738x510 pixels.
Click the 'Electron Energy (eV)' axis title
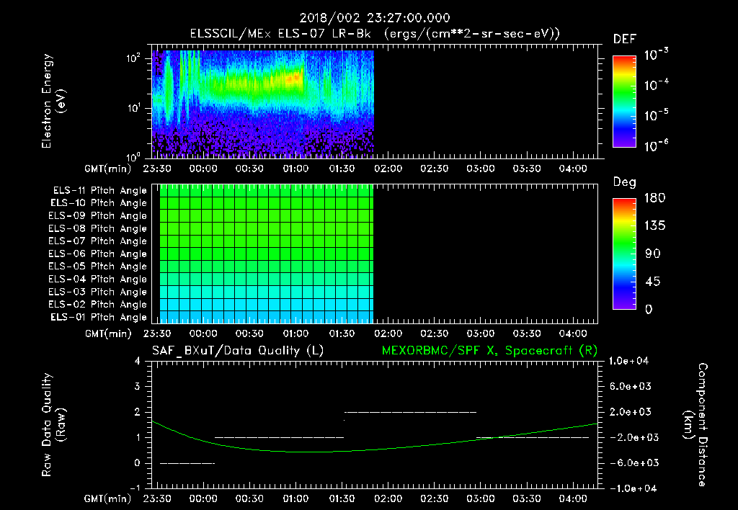point(53,101)
